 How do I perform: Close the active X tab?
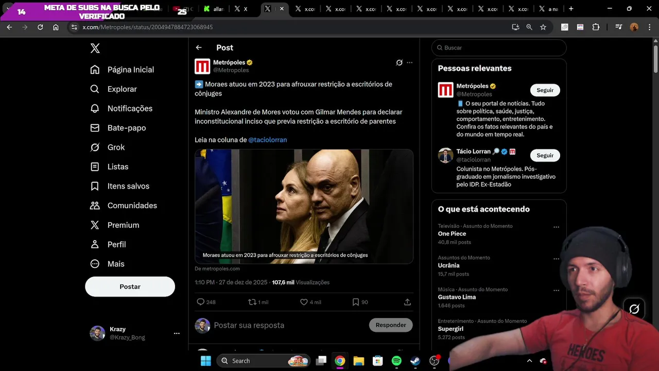click(281, 9)
